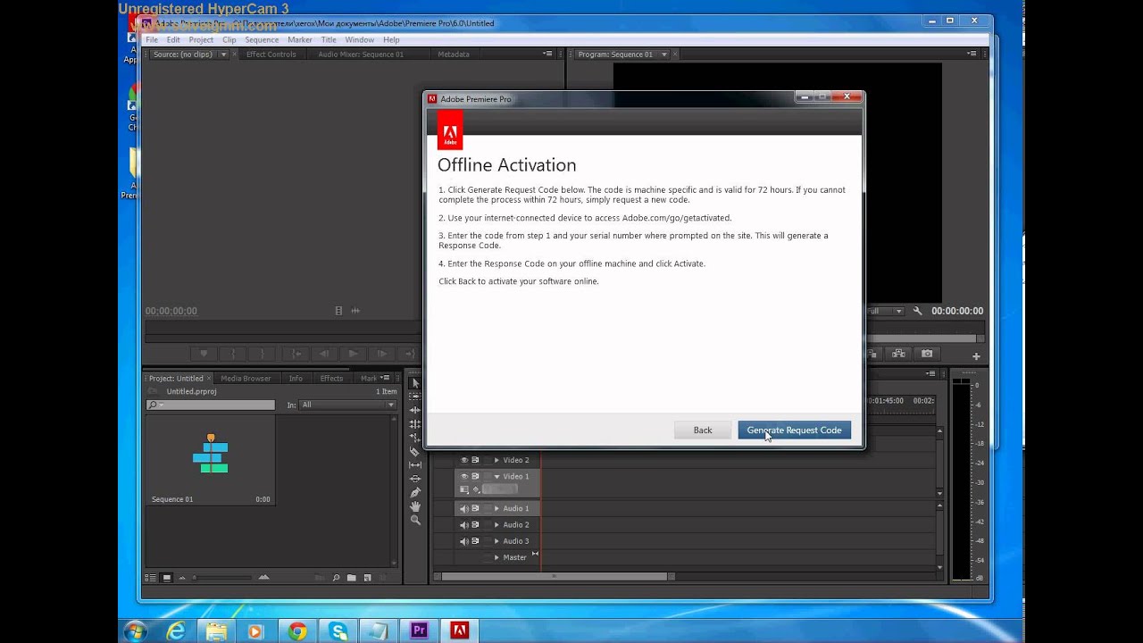Select the Ripple Edit tool
This screenshot has height=643, width=1143.
point(415,410)
